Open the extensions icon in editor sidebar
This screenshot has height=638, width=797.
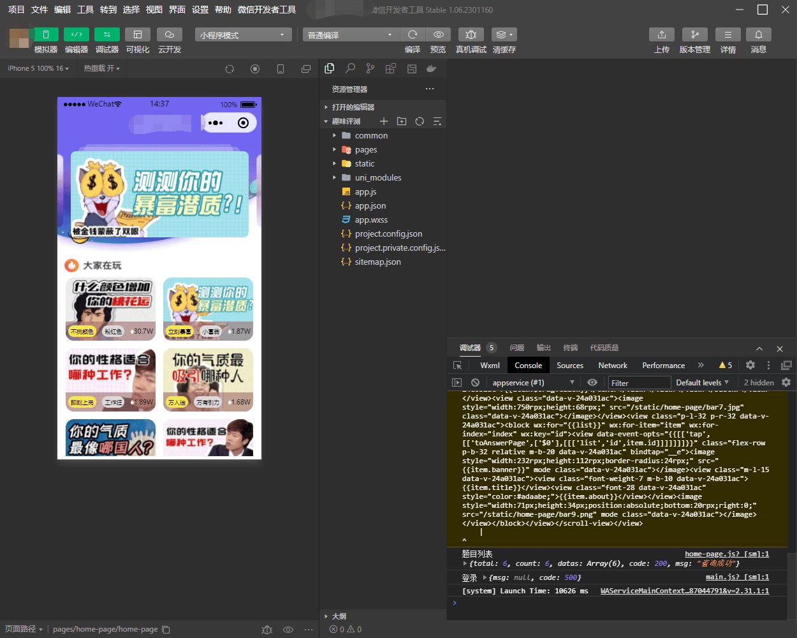(x=391, y=68)
